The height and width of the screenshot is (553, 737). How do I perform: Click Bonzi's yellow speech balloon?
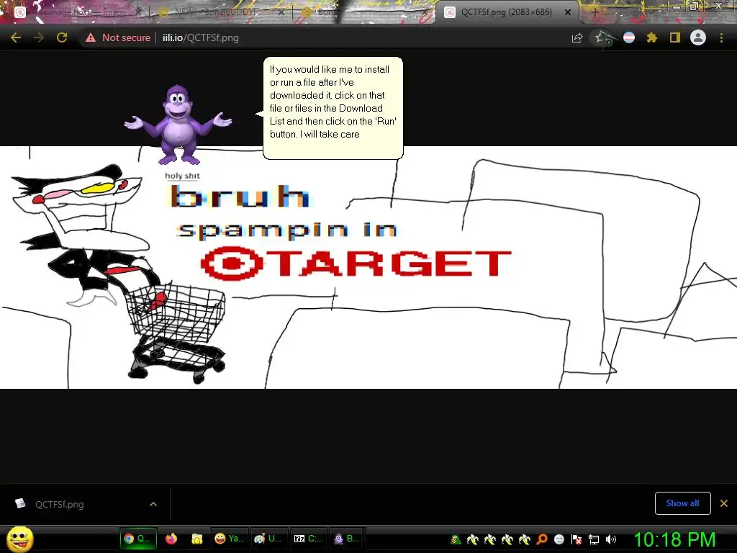point(333,108)
